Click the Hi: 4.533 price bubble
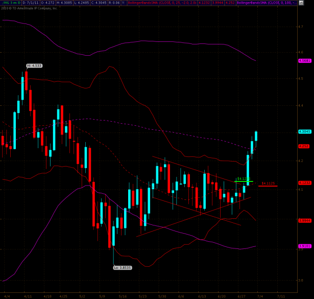Screen dimensions: 314x299 (34, 66)
